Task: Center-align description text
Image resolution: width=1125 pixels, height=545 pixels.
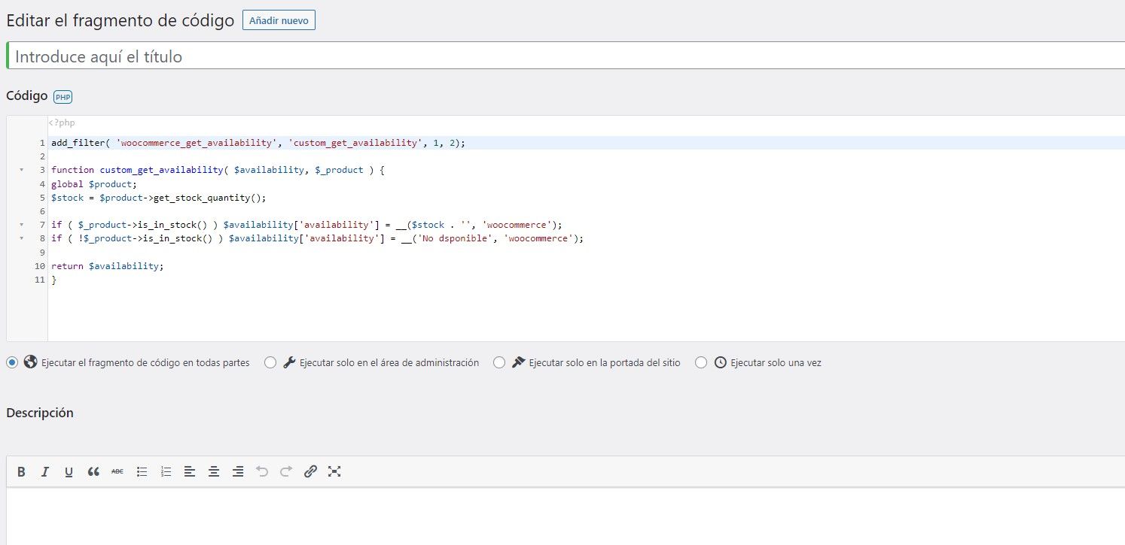Action: [214, 471]
